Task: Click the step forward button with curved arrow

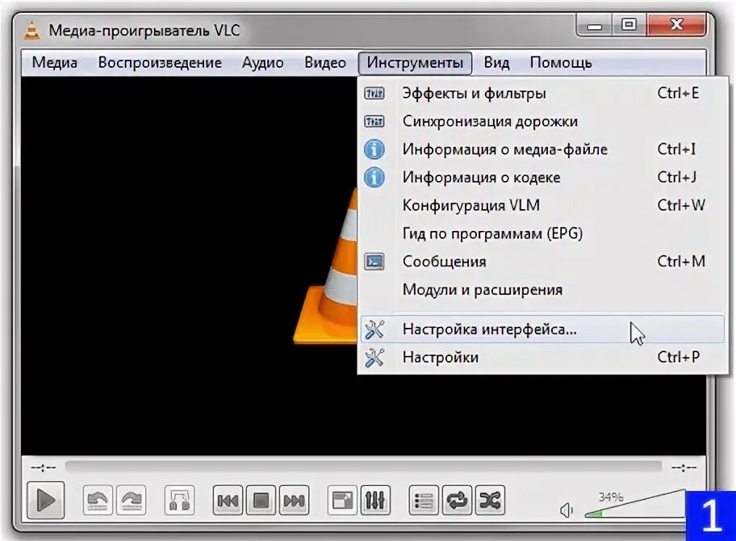Action: [x=131, y=501]
